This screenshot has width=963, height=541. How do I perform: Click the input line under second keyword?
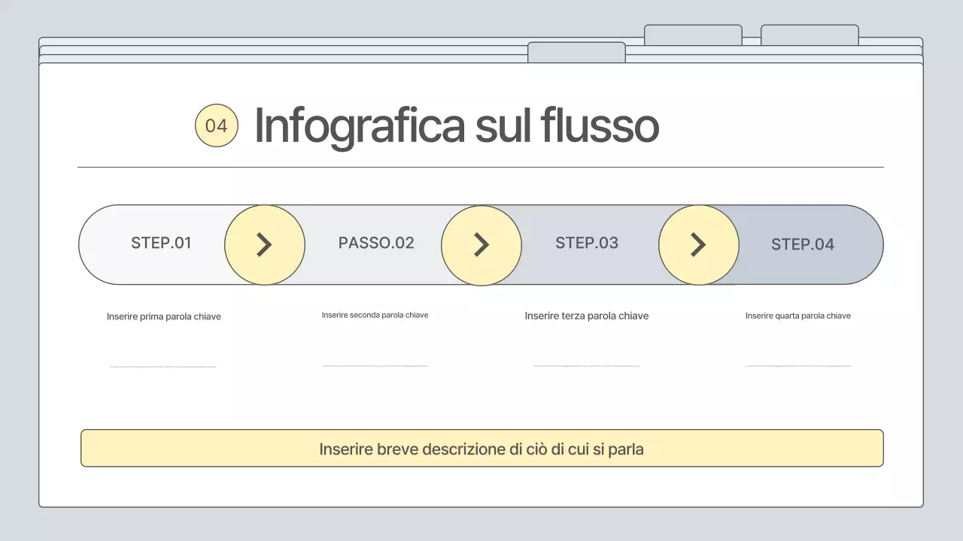375,366
